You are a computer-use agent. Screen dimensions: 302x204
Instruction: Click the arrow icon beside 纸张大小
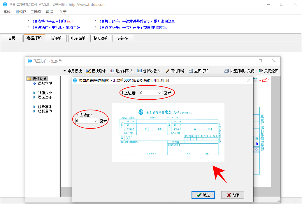click(x=34, y=93)
